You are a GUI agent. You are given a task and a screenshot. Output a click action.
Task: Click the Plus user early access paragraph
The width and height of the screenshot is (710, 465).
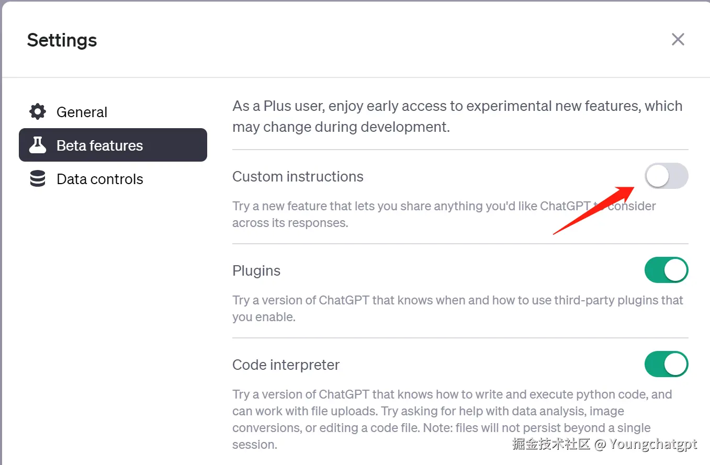point(457,116)
